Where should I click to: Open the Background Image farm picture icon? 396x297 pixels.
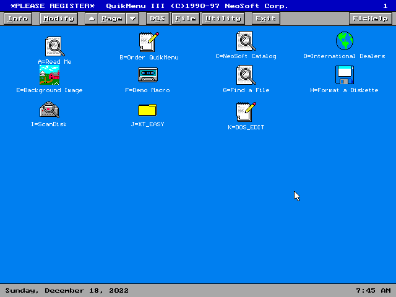[x=49, y=75]
